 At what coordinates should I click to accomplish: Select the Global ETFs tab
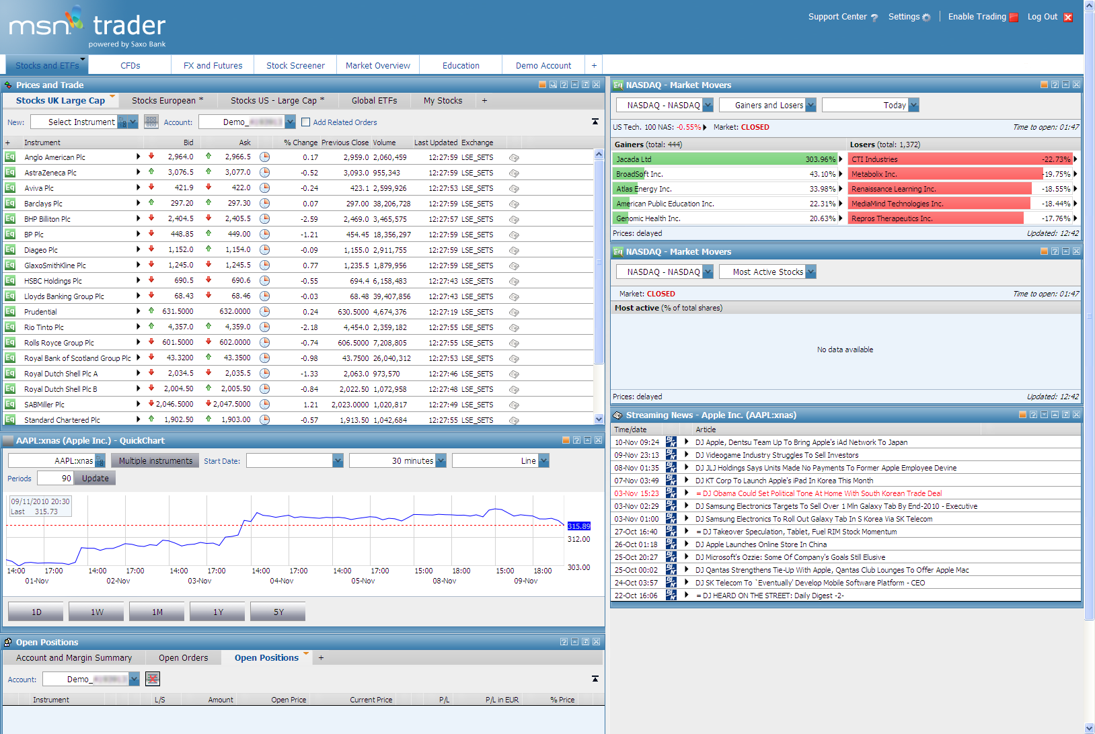coord(374,100)
